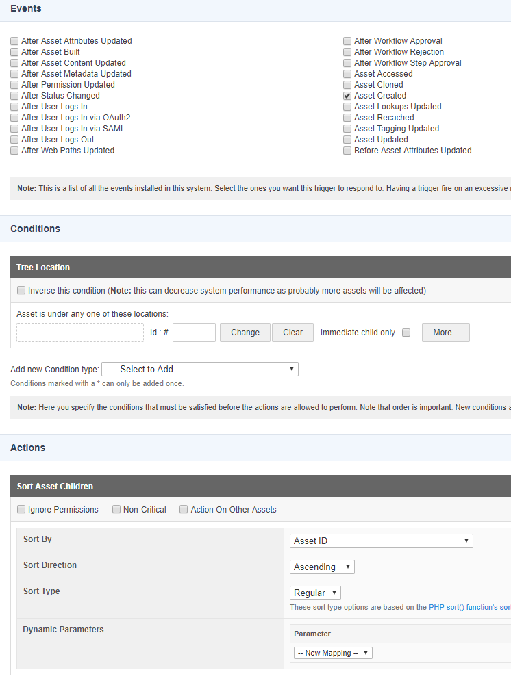Click the Dynamic Parameters label

click(x=63, y=629)
